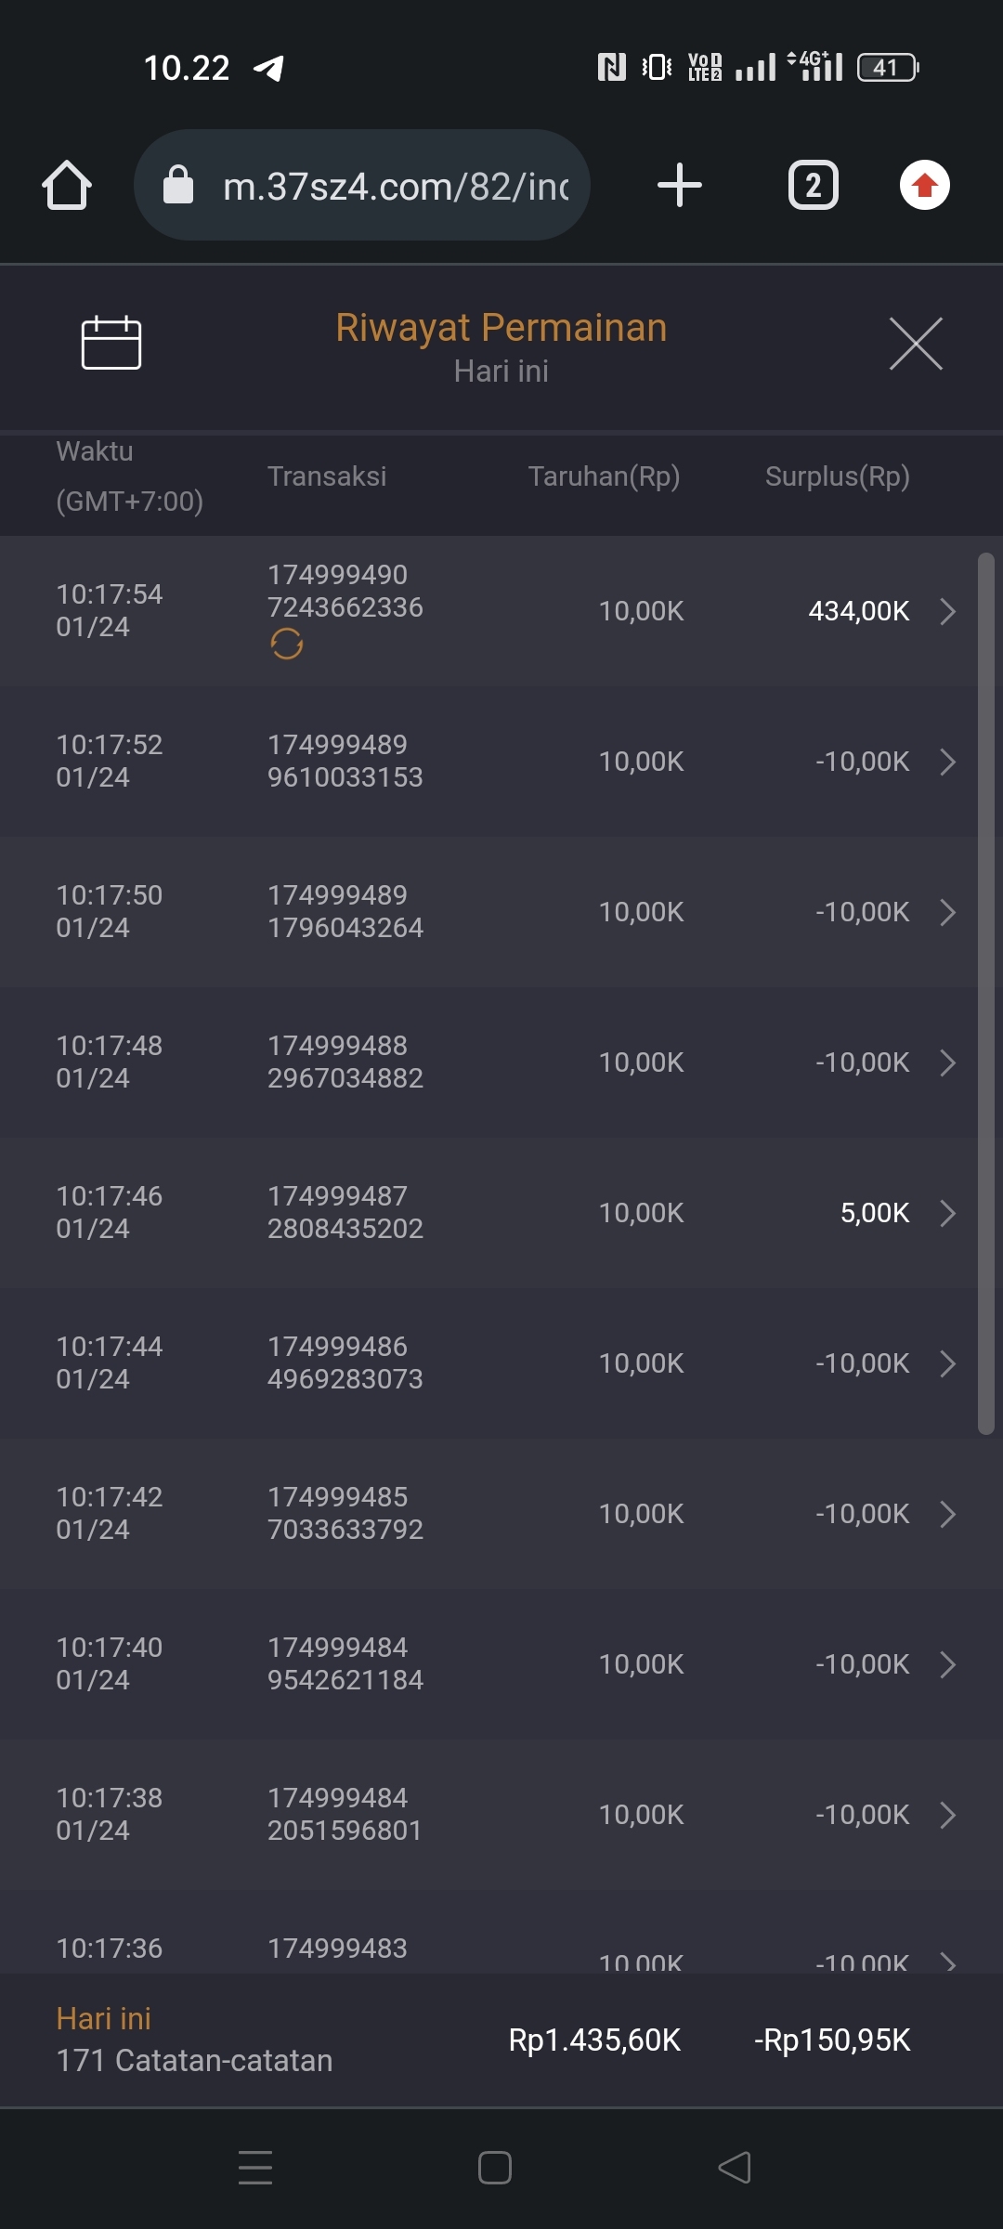This screenshot has width=1003, height=2229.
Task: Close the Riwayat Permainan panel
Action: click(x=916, y=344)
